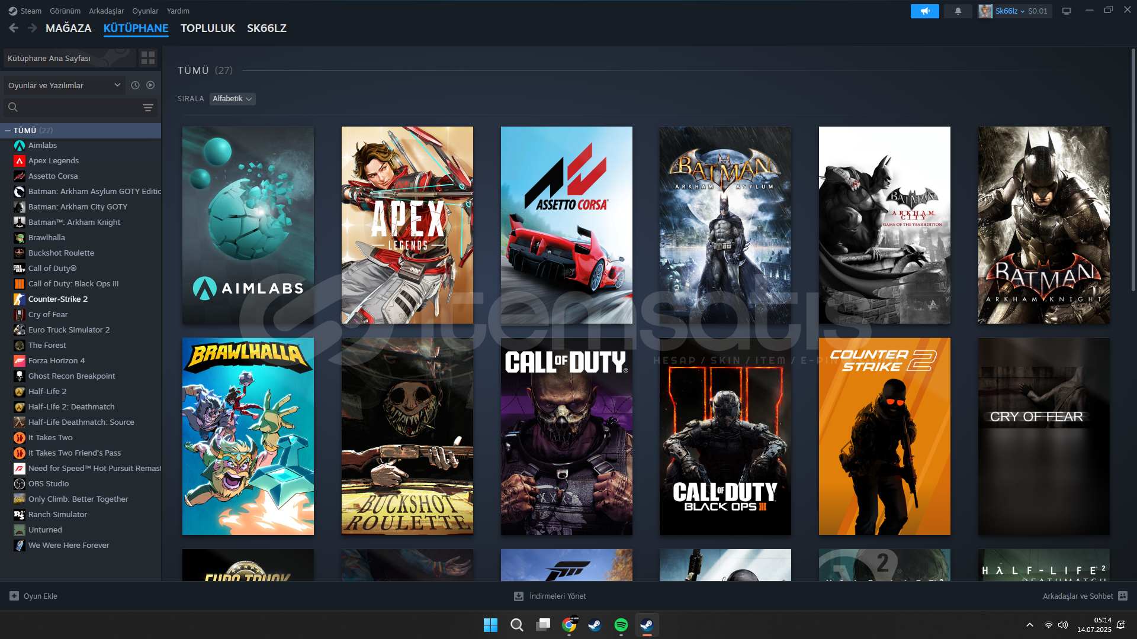Open Batman Arkham Knight cover art
1137x639 pixels.
[1044, 225]
